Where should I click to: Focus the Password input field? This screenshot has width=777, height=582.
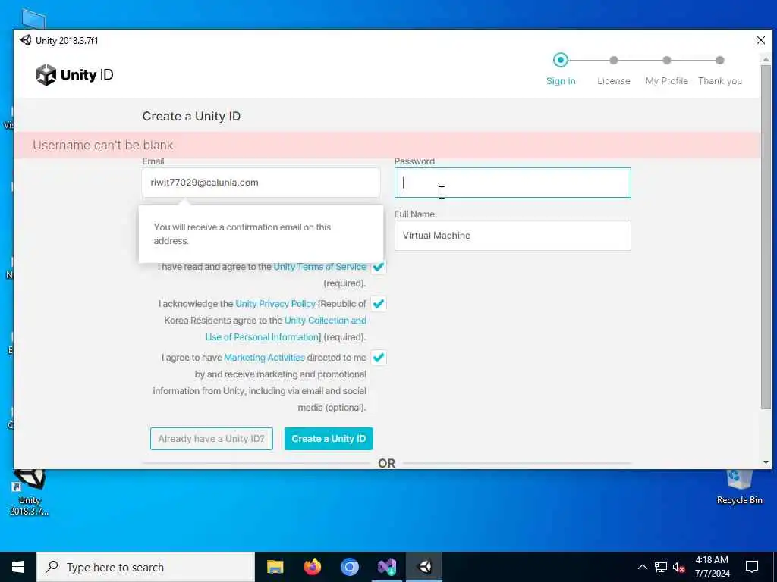512,183
